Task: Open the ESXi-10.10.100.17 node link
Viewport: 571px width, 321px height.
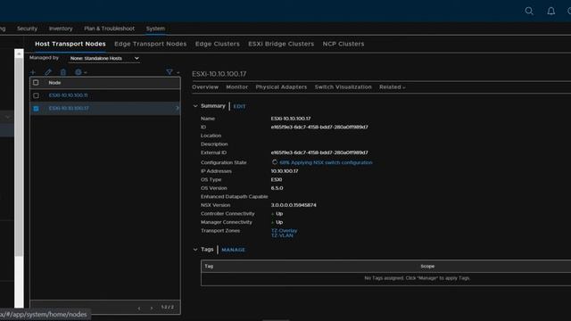Action: coord(69,109)
